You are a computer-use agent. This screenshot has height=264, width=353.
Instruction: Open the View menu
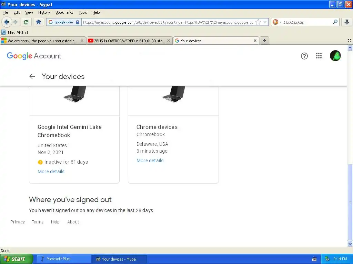point(29,12)
